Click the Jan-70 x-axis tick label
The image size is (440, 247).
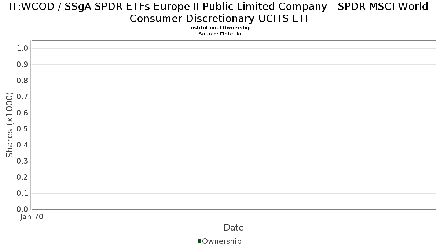(x=32, y=217)
